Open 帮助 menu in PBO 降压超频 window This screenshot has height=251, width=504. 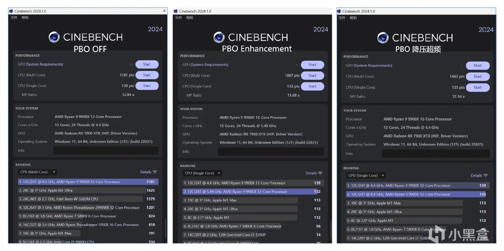(x=353, y=18)
